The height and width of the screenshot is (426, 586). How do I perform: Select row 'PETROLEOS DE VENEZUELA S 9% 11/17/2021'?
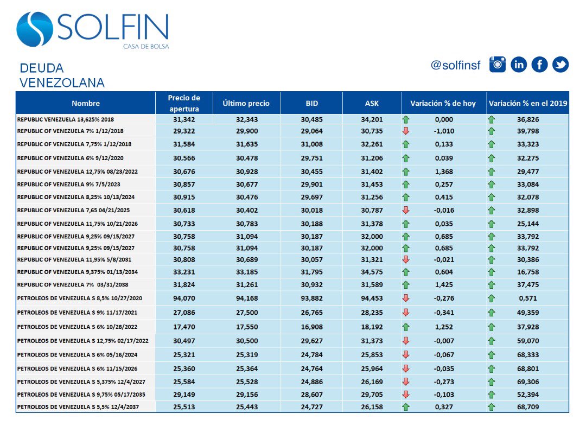click(292, 313)
